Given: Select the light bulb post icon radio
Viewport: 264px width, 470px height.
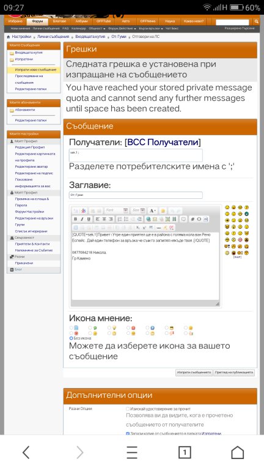Looking at the screenshot, I should (x=109, y=328).
